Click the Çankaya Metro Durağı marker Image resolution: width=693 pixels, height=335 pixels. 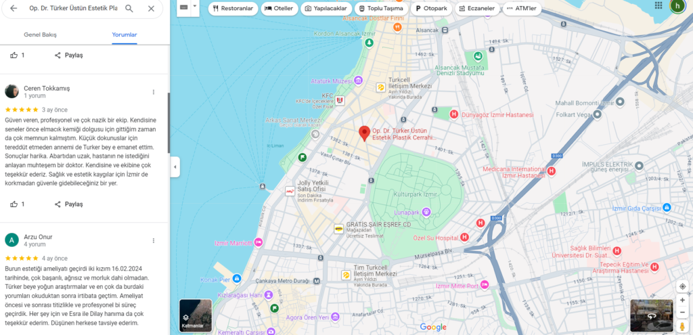317,281
